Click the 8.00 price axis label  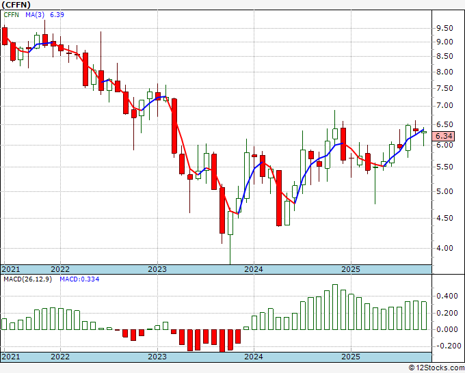[x=444, y=72]
